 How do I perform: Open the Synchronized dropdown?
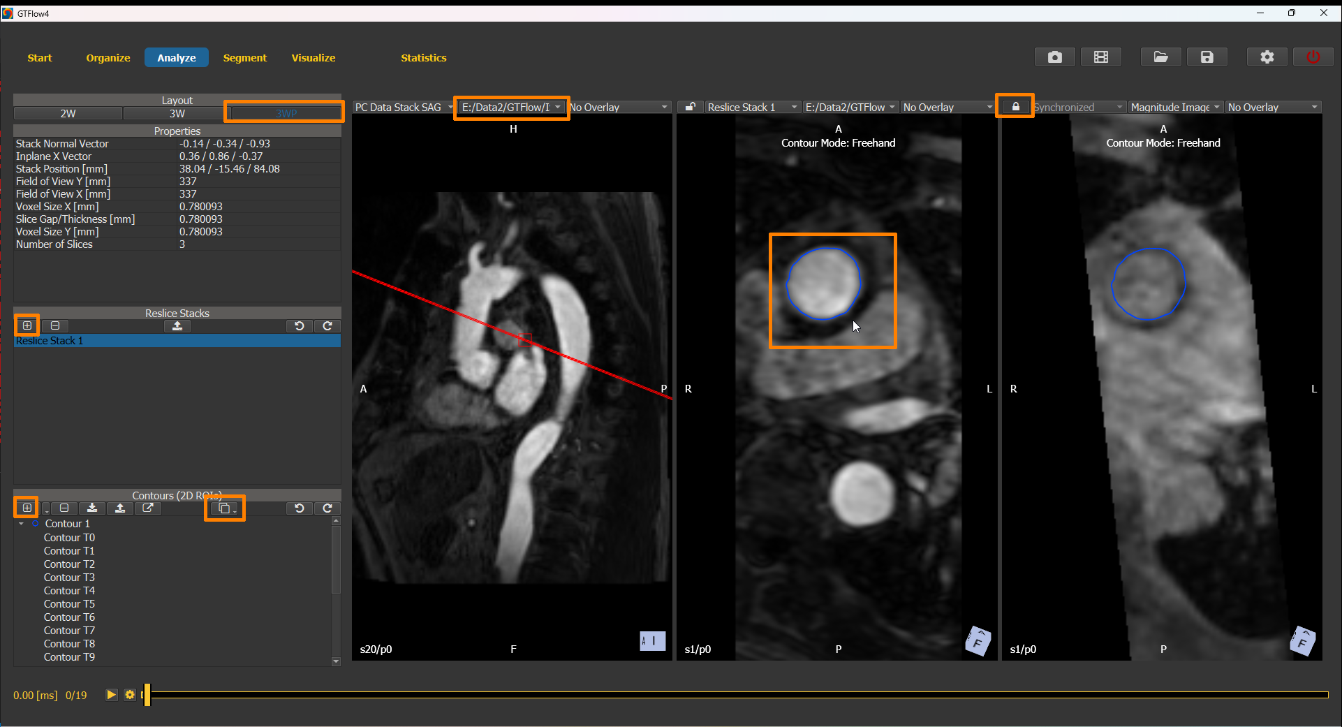tap(1079, 107)
